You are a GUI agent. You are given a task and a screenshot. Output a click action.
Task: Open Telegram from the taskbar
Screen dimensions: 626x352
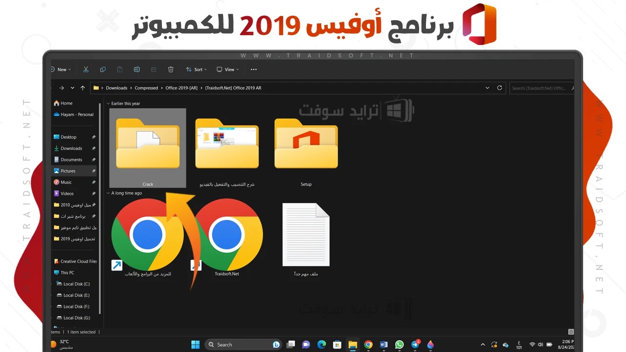pyautogui.click(x=415, y=345)
